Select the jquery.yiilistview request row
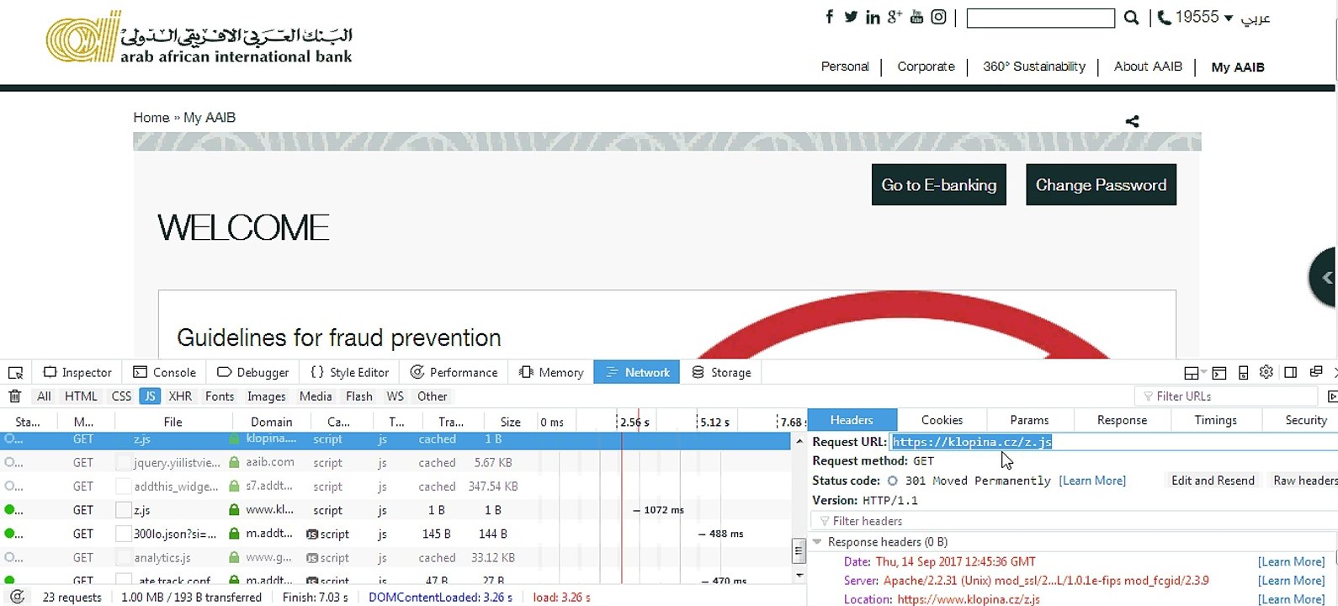The height and width of the screenshot is (606, 1338). click(x=396, y=462)
